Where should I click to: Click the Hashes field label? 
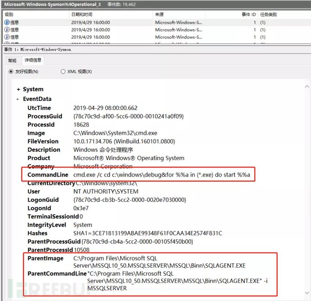coord(37,233)
